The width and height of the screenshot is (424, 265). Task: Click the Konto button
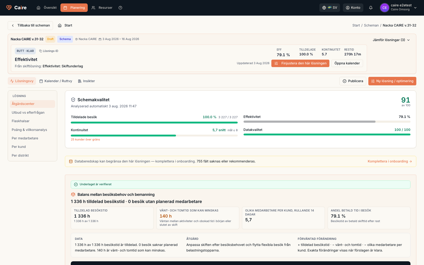(x=353, y=8)
